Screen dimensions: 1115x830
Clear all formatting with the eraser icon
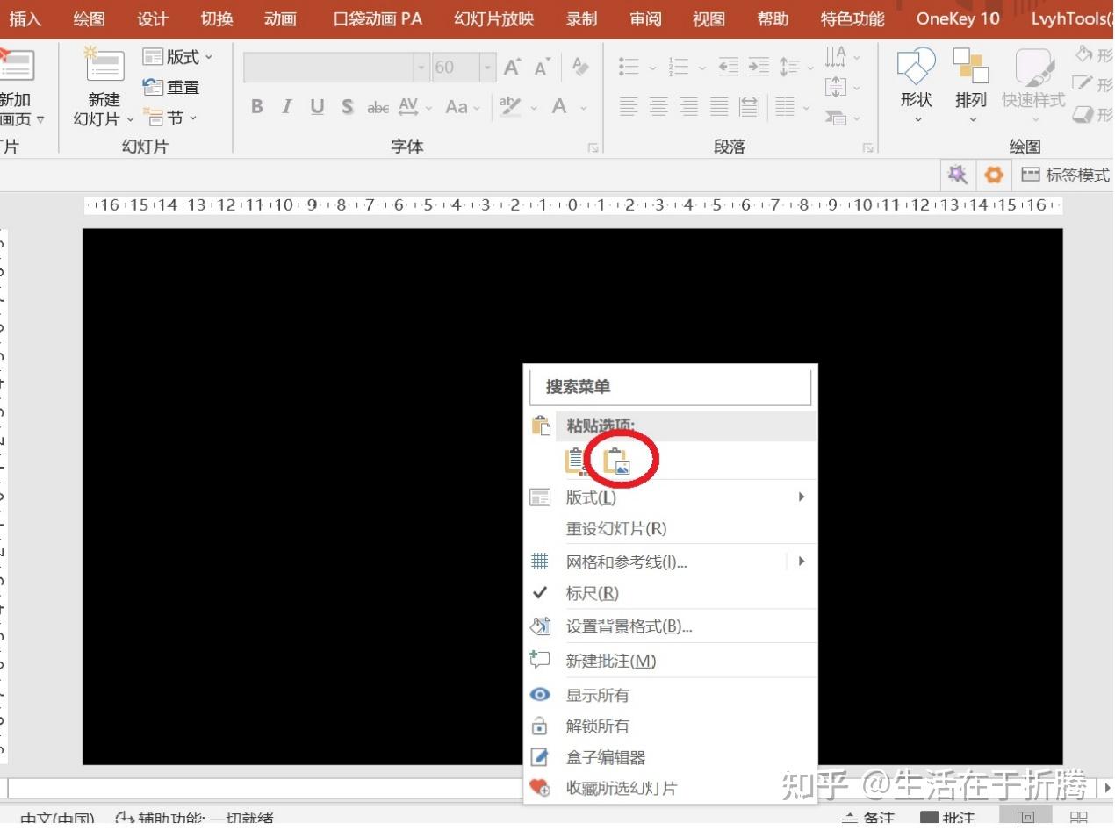[580, 66]
